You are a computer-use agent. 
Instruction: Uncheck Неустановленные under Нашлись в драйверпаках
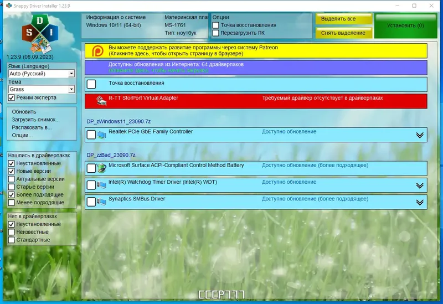coord(11,163)
